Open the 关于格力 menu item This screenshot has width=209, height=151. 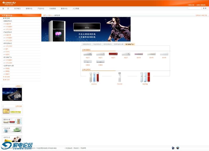point(17,9)
